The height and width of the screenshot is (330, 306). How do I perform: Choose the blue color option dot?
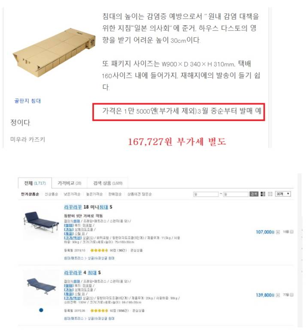(41, 310)
